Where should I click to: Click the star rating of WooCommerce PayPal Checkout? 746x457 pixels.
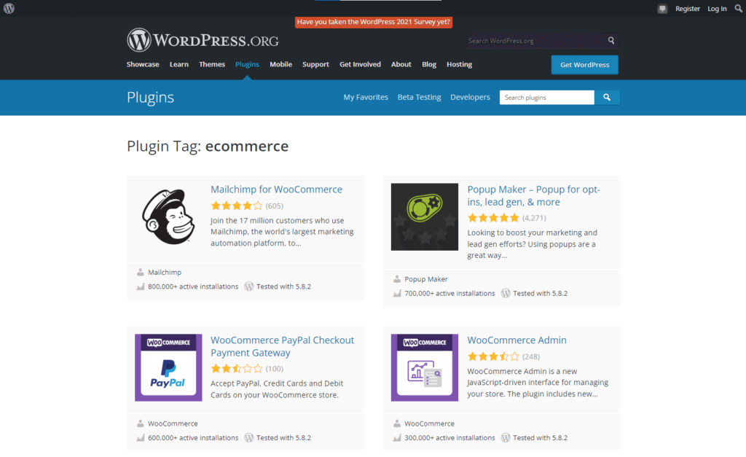click(236, 369)
